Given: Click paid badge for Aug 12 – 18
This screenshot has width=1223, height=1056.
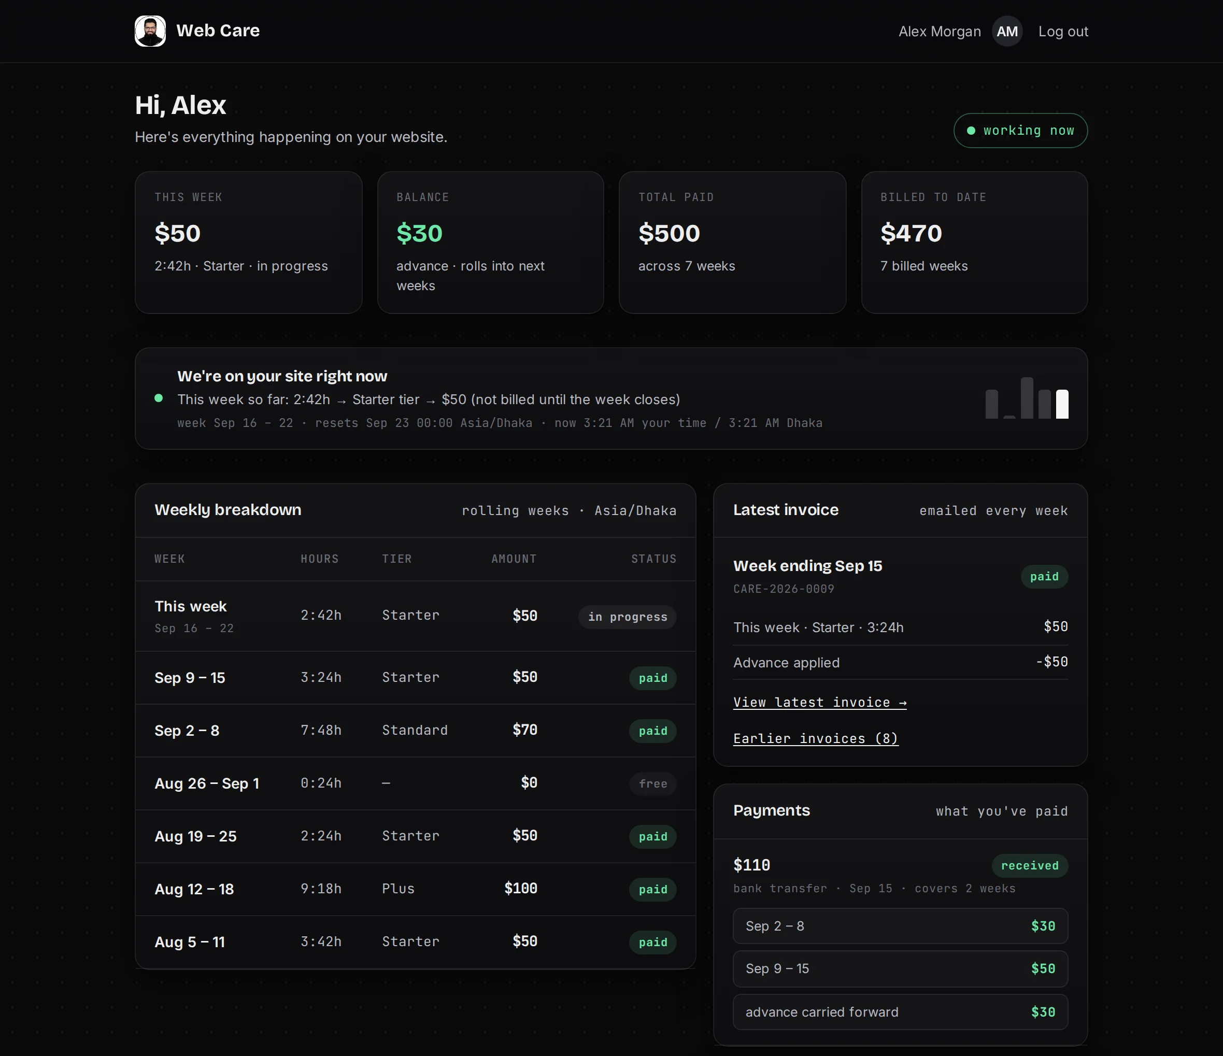Looking at the screenshot, I should point(653,890).
